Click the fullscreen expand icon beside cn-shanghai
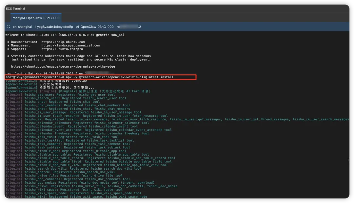Viewport: 354px width, 203px height. click(8, 27)
